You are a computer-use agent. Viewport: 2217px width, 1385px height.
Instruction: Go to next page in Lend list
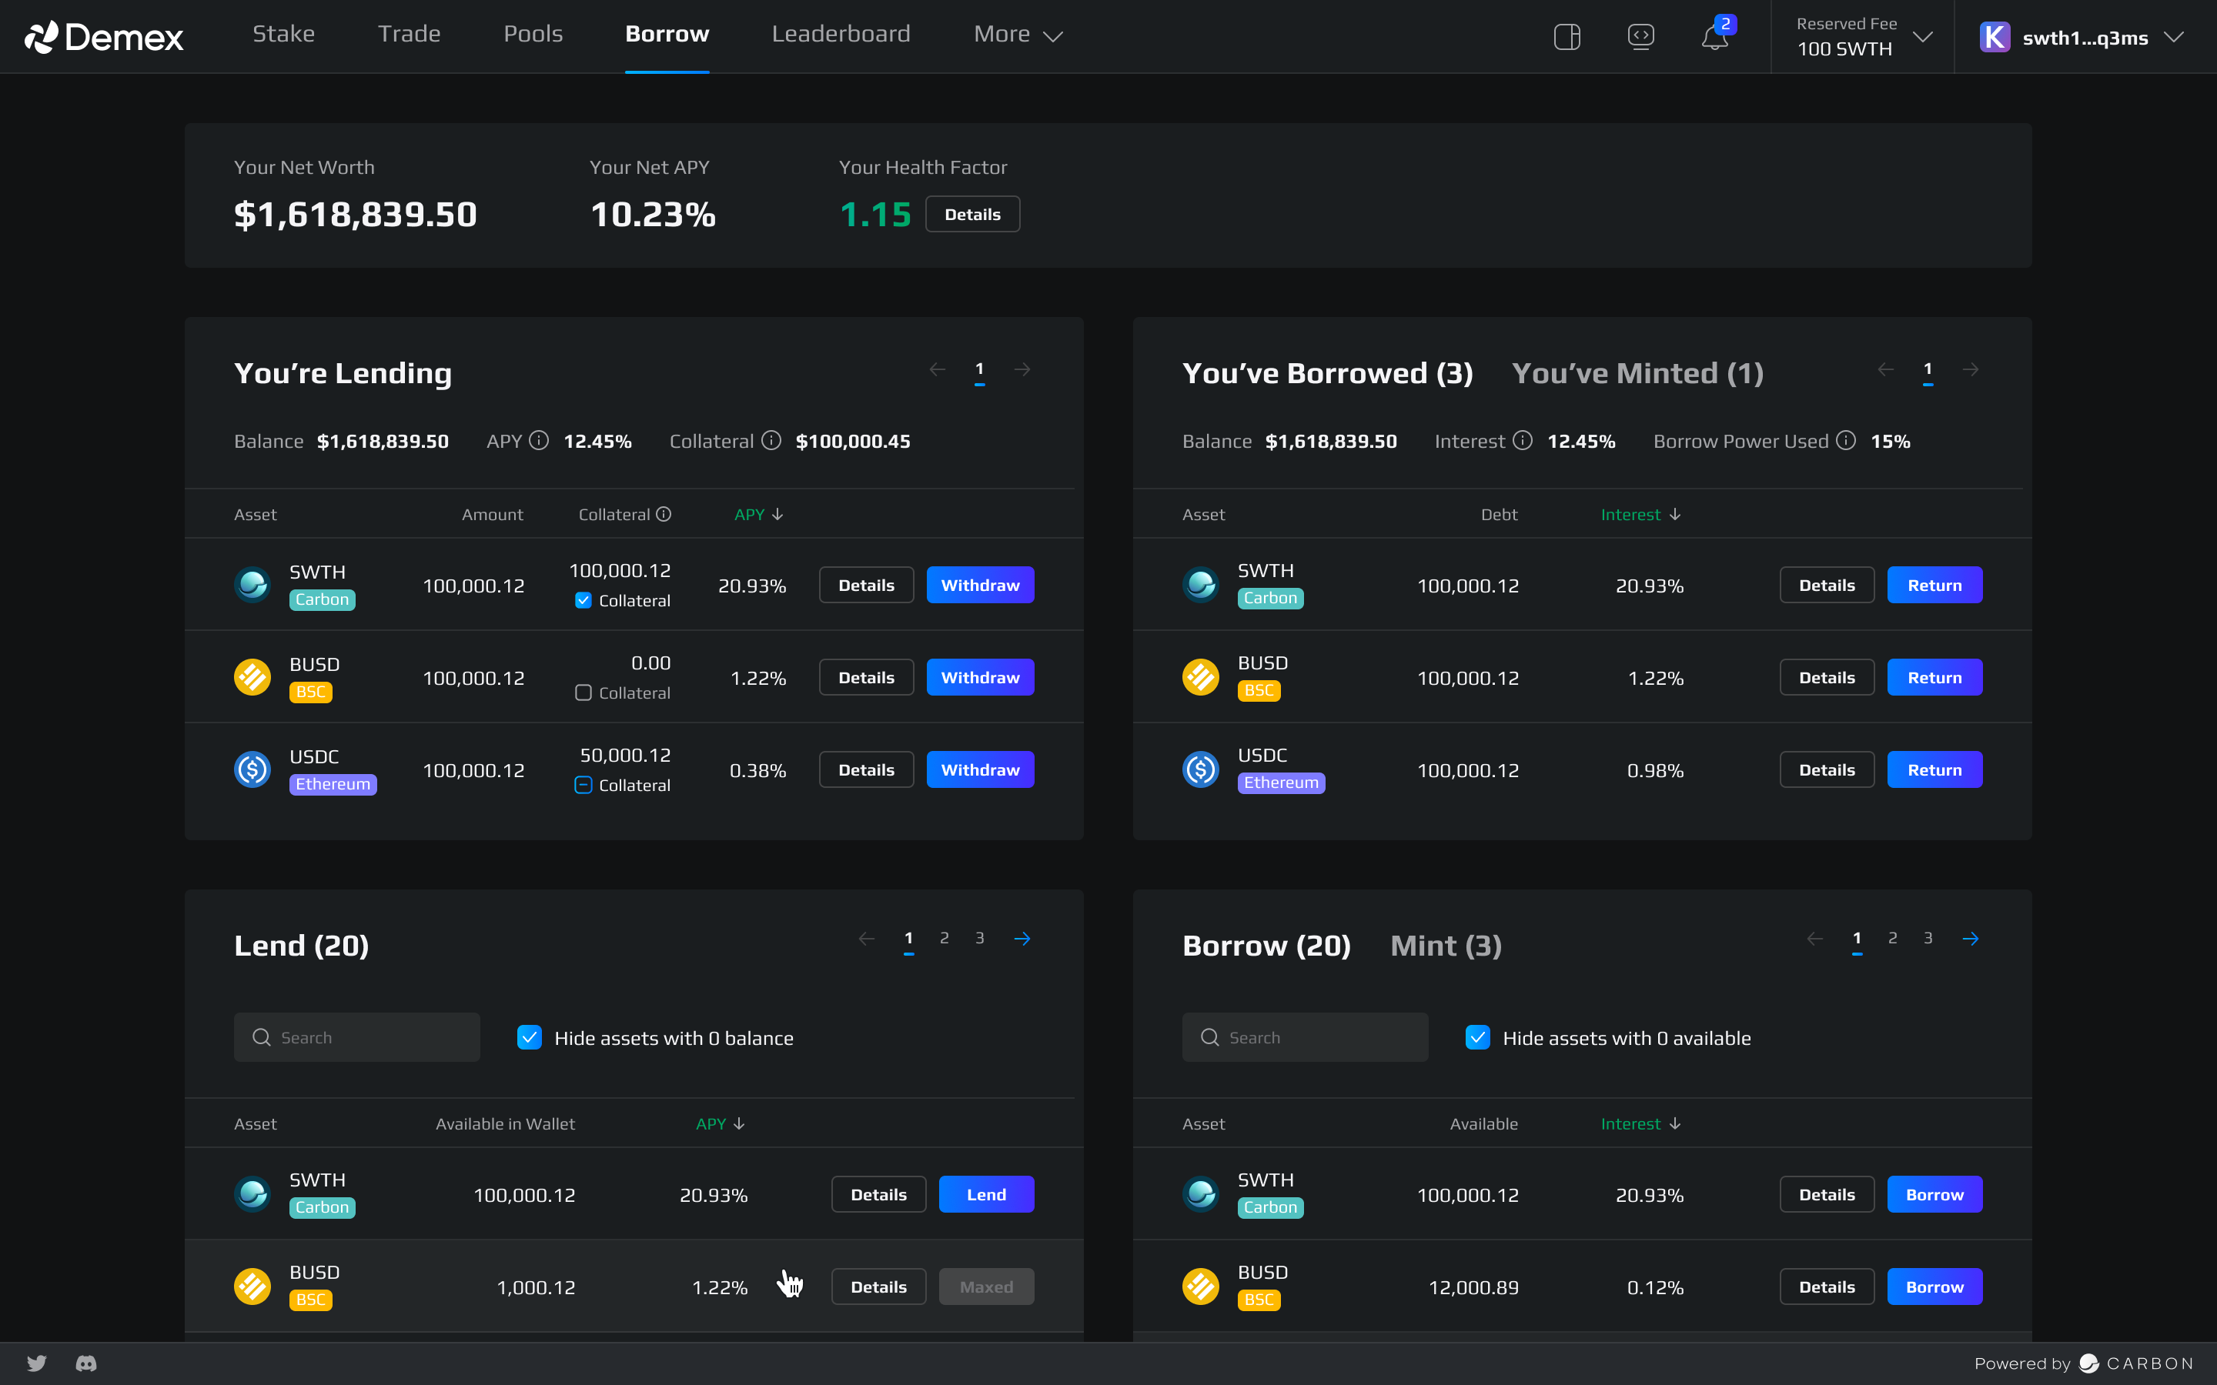tap(1022, 938)
